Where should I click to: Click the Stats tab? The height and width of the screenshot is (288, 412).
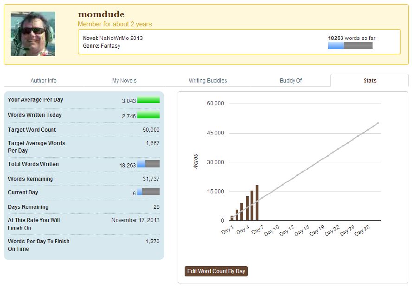[370, 81]
